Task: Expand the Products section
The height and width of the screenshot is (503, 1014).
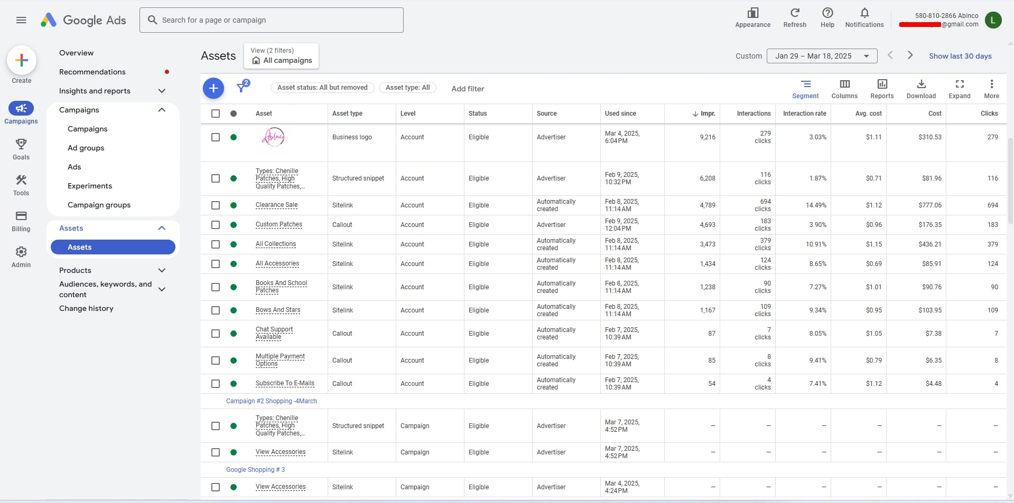Action: pyautogui.click(x=162, y=270)
